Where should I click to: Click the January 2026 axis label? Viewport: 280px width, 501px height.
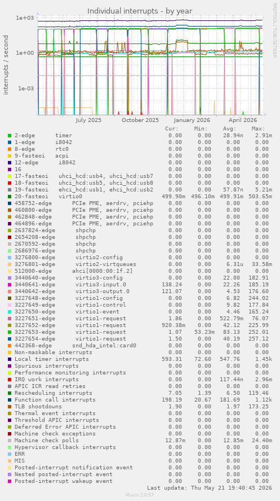click(192, 120)
